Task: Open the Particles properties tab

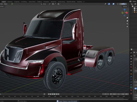Action: click(131, 79)
